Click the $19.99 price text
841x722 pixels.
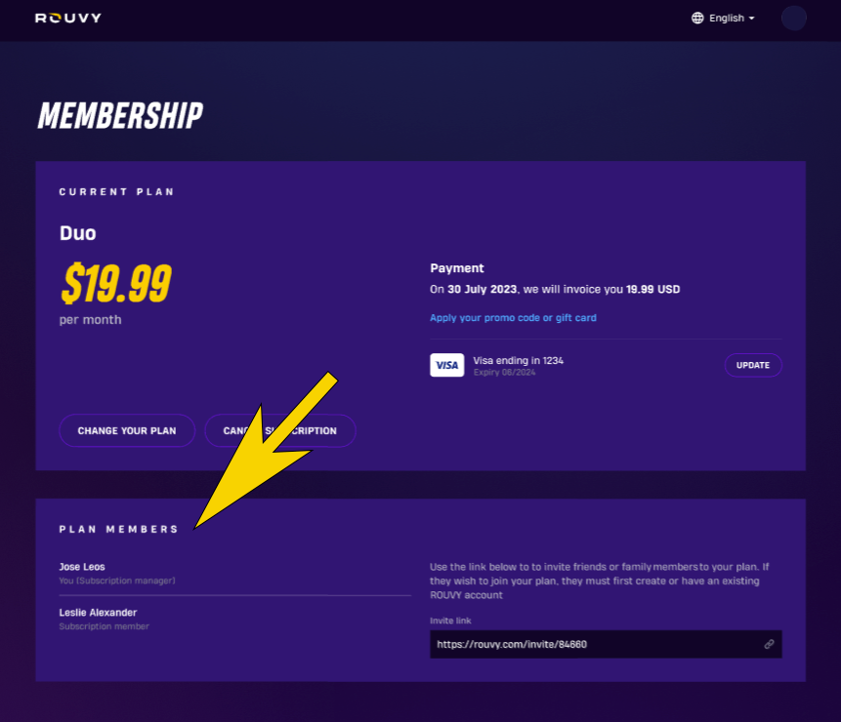point(115,283)
